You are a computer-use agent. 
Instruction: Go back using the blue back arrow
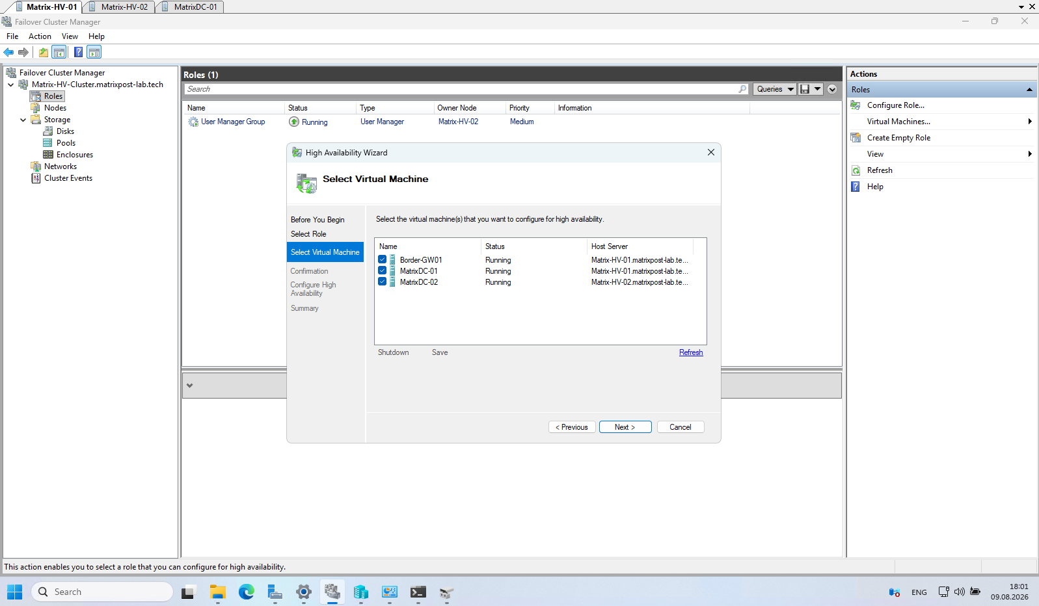click(8, 52)
